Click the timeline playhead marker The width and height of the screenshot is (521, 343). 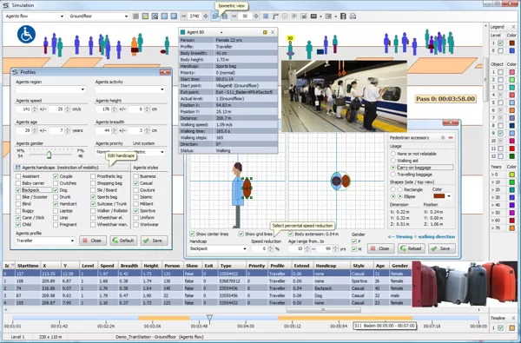209,319
